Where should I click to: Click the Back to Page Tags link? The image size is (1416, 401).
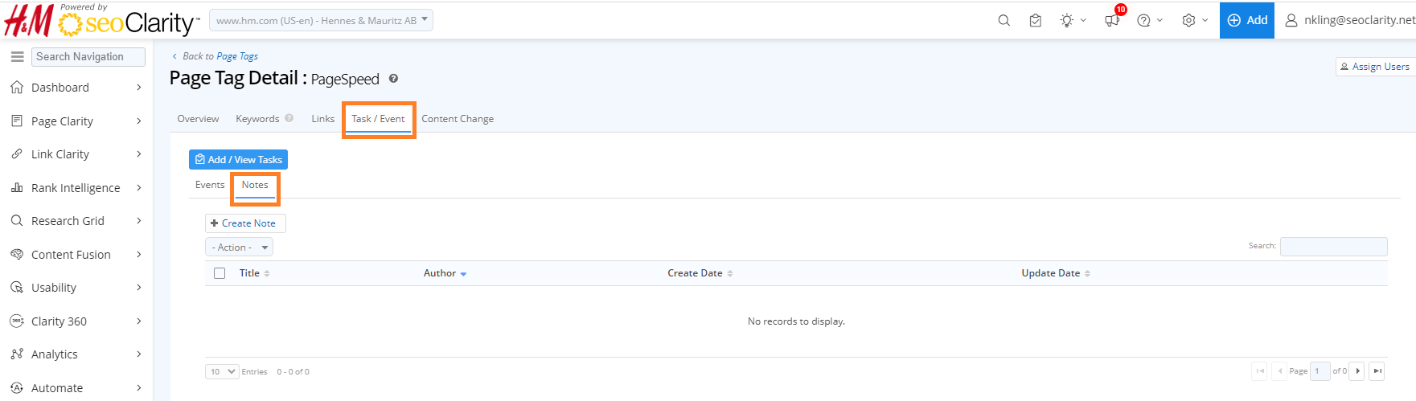point(220,56)
